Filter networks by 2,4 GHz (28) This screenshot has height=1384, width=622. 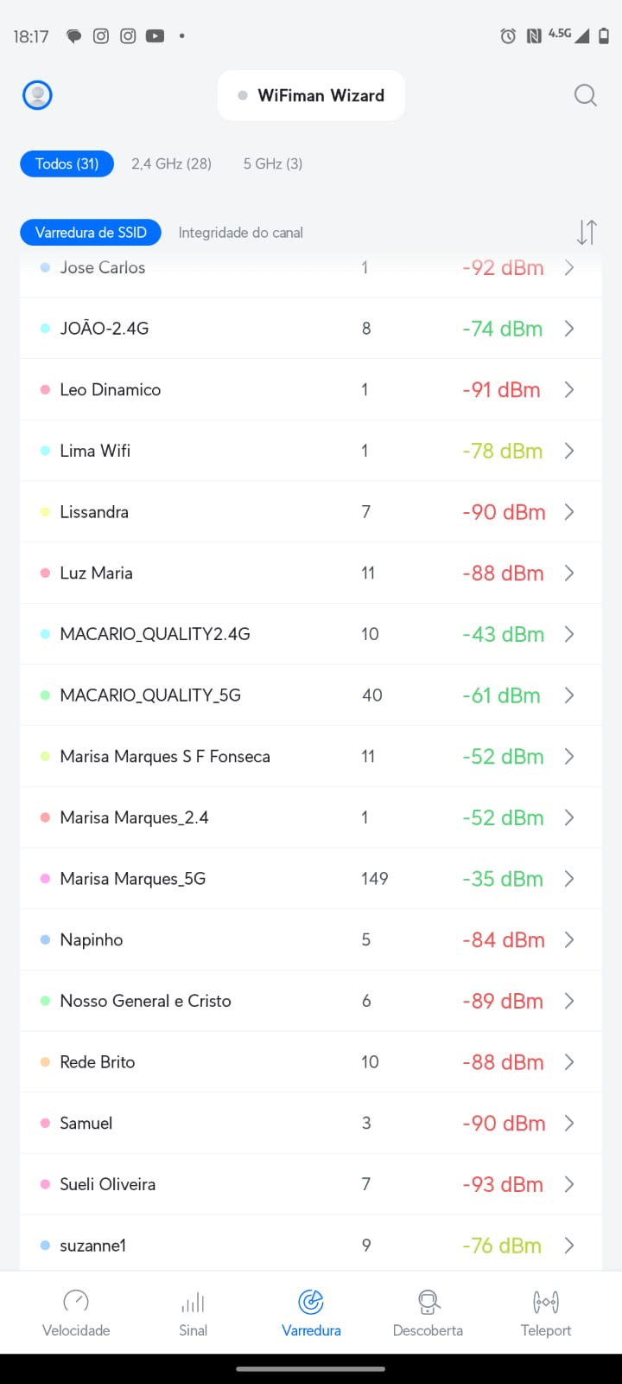[x=171, y=163]
